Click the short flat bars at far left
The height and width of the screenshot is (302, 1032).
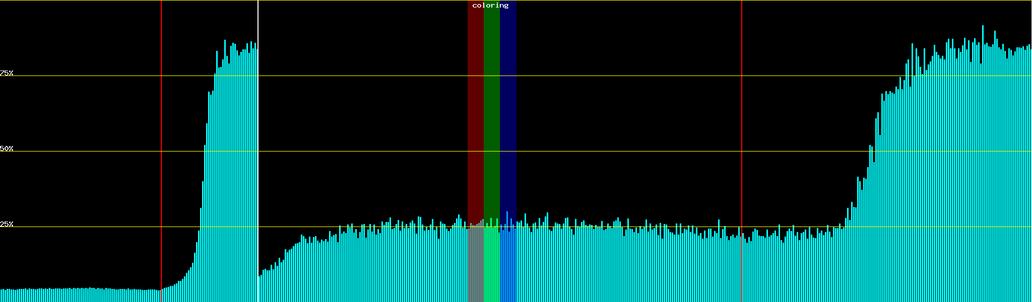pyautogui.click(x=76, y=295)
